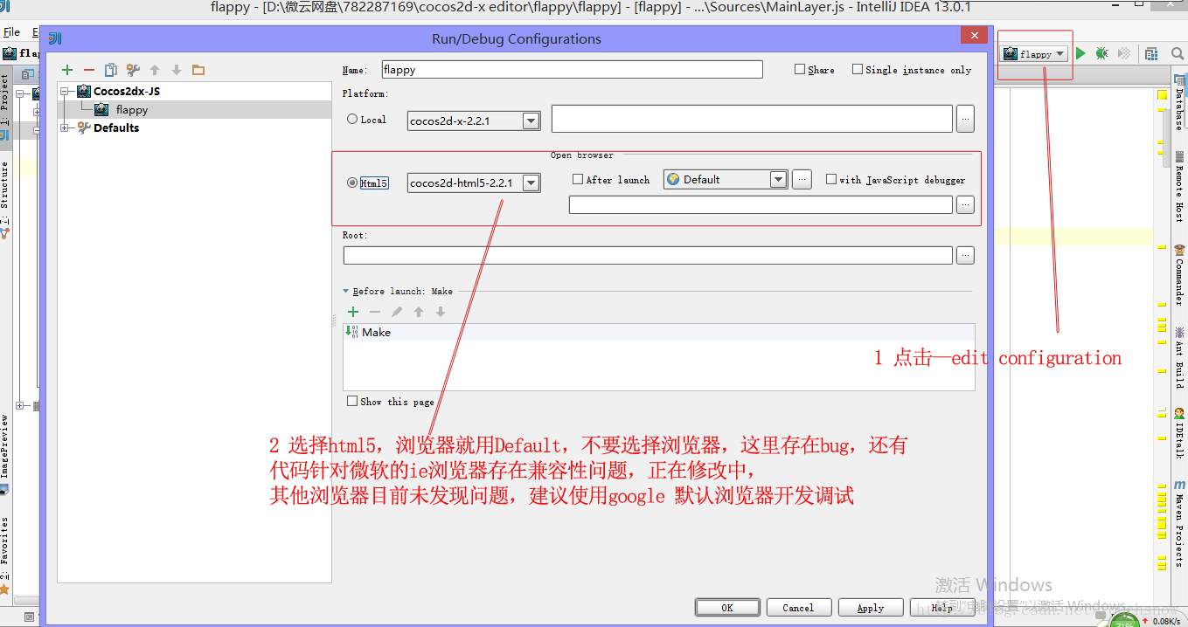1188x627 pixels.
Task: Toggle Show this page checkbox
Action: 352,401
